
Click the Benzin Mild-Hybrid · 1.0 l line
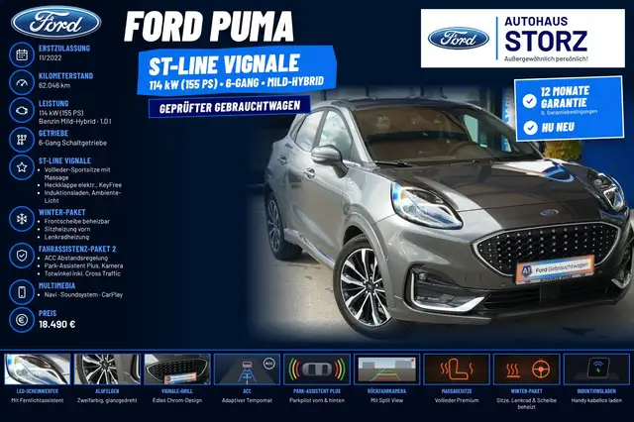[75, 121]
